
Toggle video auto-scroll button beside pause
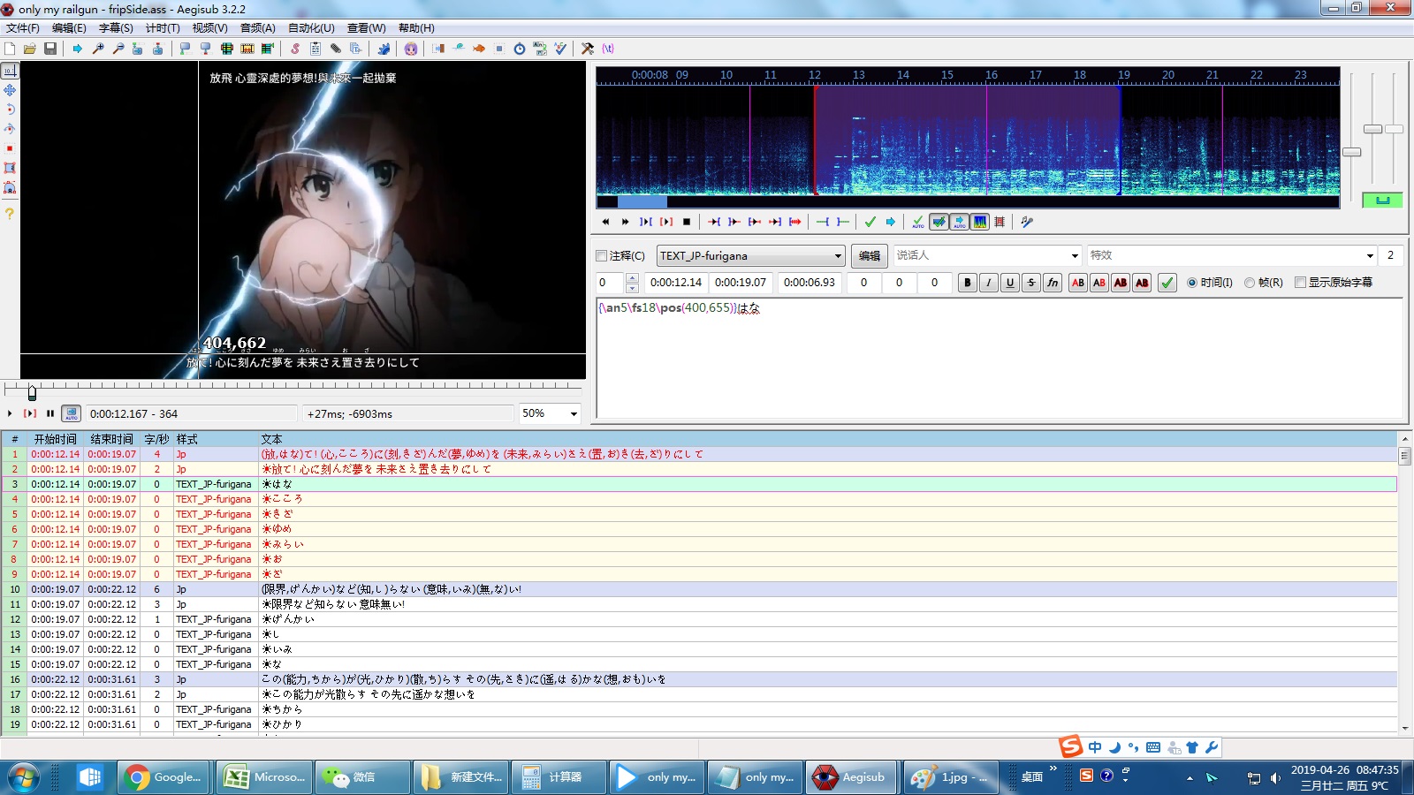click(x=72, y=413)
